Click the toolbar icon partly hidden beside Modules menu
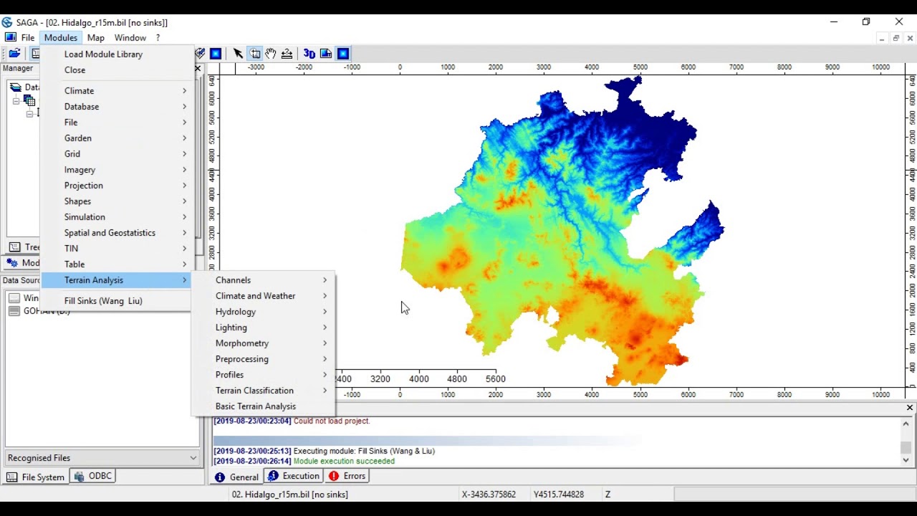Screen dimensions: 917x516 click(34, 54)
